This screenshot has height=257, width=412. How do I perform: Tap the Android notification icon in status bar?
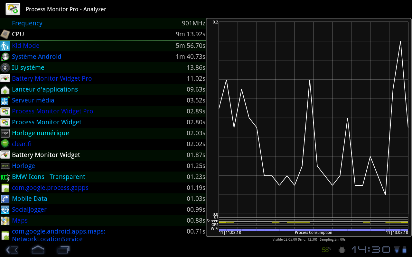342,250
